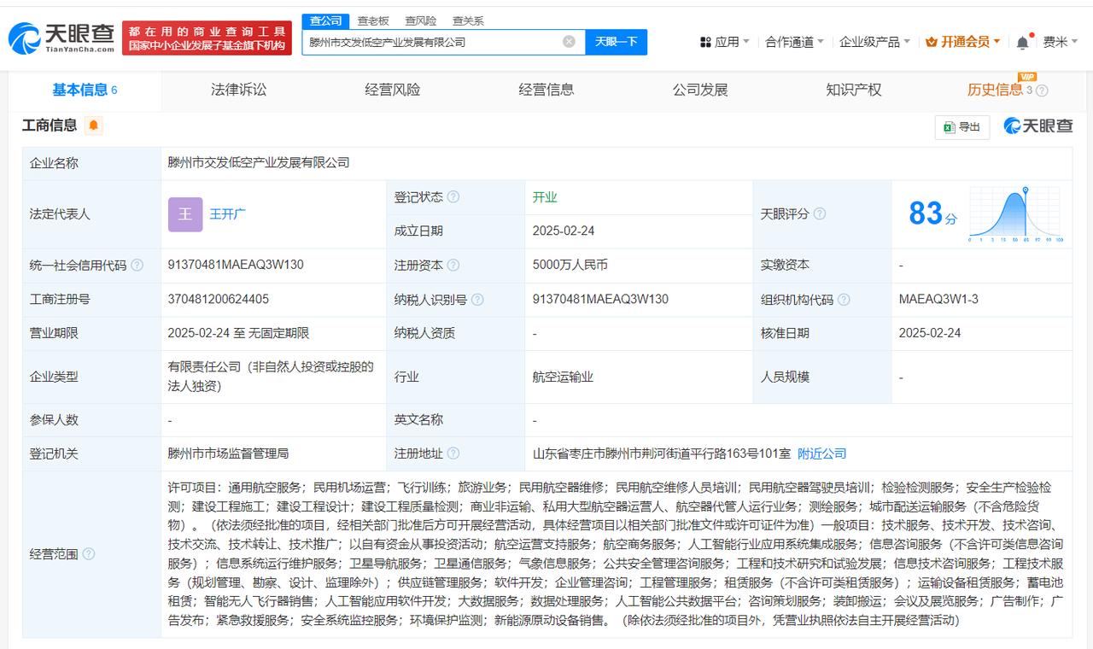Image resolution: width=1093 pixels, height=649 pixels.
Task: Expand the 开通会员 membership dropdown
Action: (963, 42)
